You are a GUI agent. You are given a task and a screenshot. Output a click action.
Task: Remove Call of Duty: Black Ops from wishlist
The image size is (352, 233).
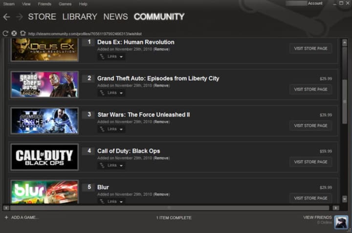161,158
